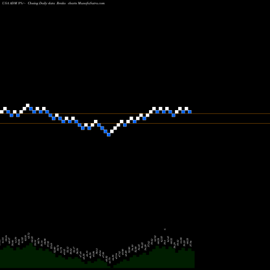The height and width of the screenshot is (270, 270).
Task: Select the lowest blue Renko brick
Action: coord(109,134)
